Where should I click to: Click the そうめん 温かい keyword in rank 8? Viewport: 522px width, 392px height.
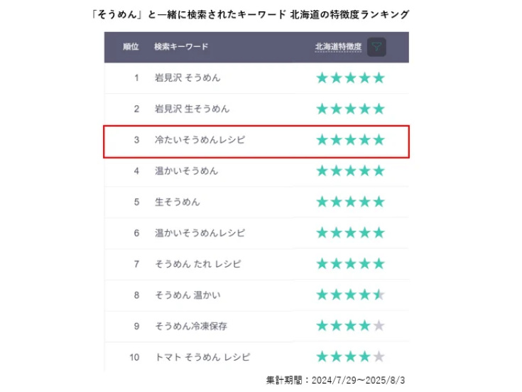point(187,295)
